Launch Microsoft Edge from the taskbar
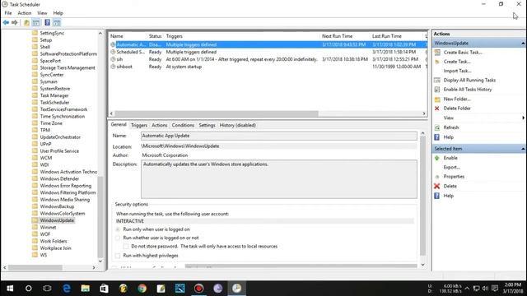The height and width of the screenshot is (296, 527). pyautogui.click(x=67, y=289)
